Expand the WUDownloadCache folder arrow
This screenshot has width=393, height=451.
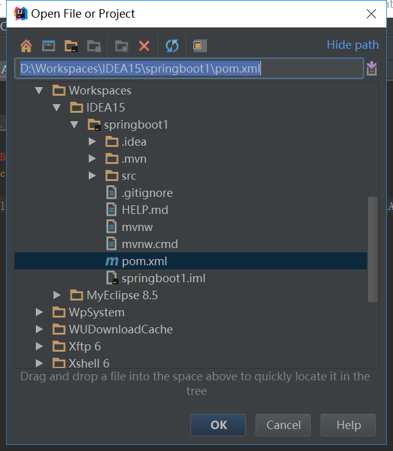39,329
